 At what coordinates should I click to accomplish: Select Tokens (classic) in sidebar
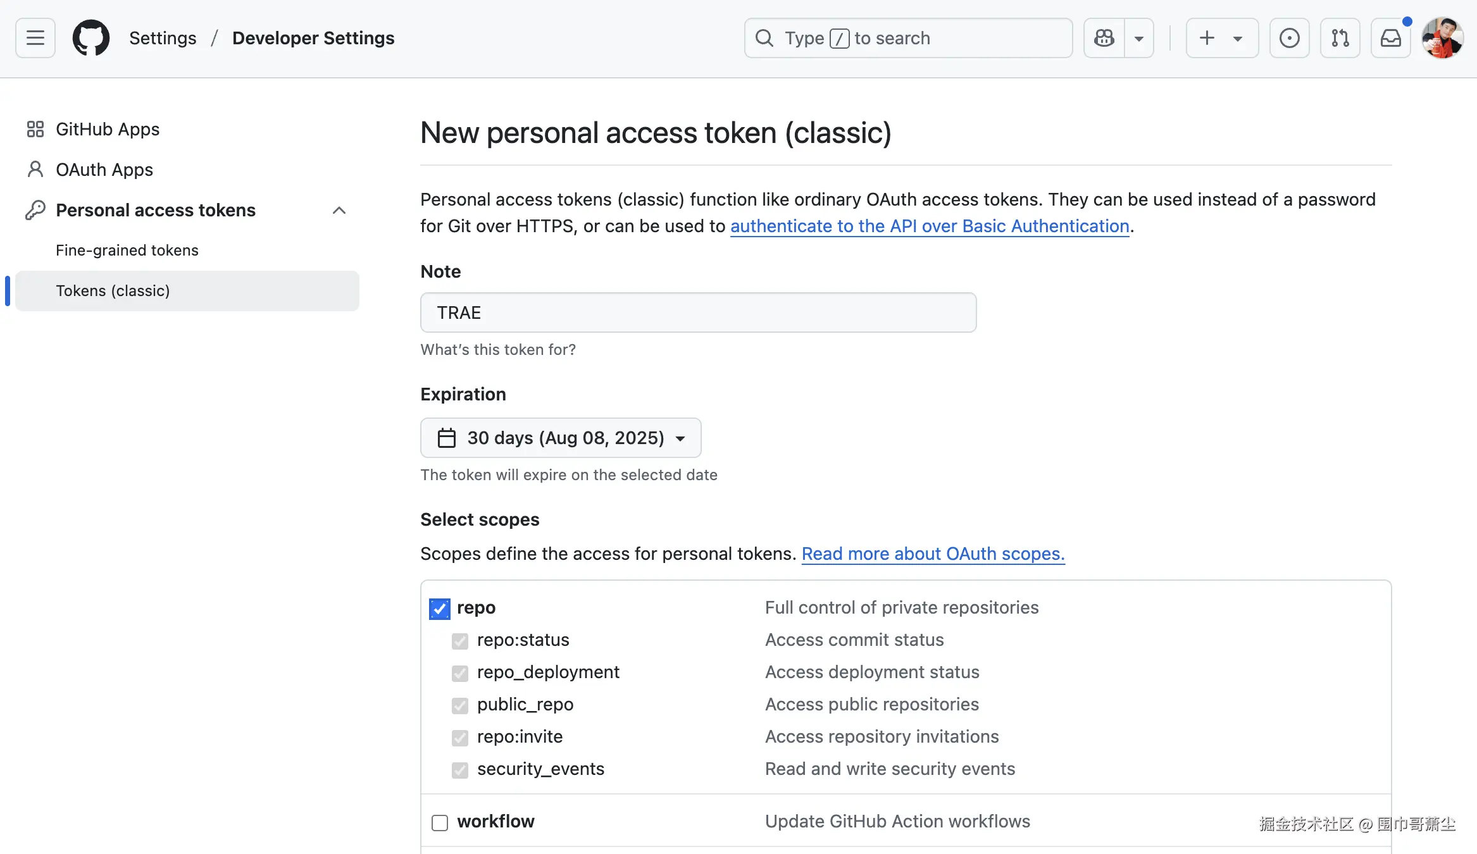[x=113, y=291]
